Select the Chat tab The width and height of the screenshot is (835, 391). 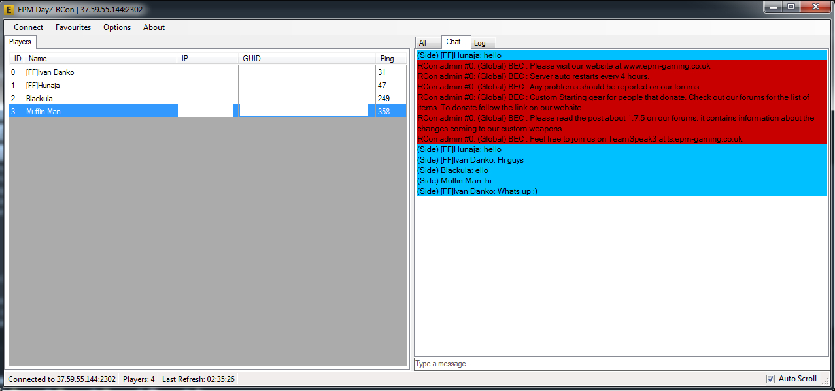pyautogui.click(x=453, y=42)
